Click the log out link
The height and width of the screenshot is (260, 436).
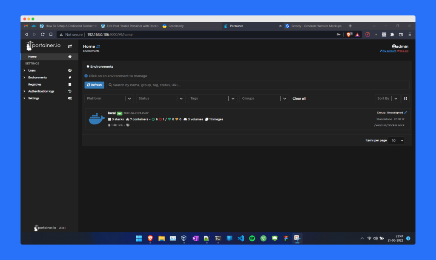click(x=403, y=51)
